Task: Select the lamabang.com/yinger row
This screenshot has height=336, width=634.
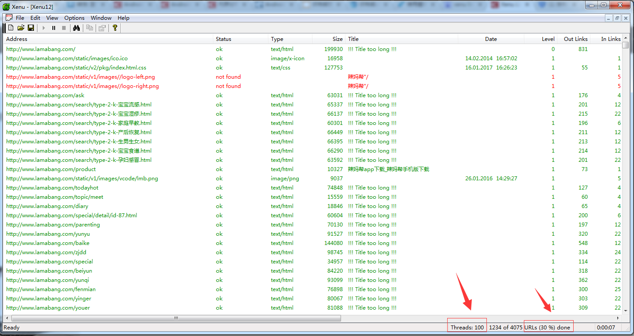Action: tap(313, 299)
